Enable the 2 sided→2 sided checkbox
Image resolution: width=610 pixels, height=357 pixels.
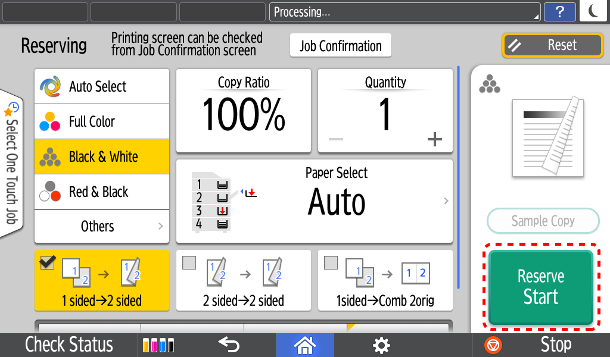[x=189, y=262]
